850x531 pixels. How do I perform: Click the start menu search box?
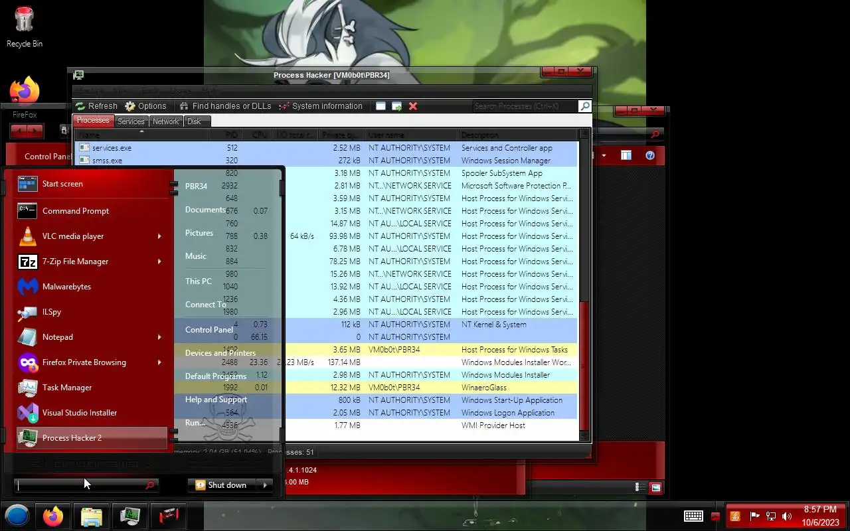[x=86, y=485]
